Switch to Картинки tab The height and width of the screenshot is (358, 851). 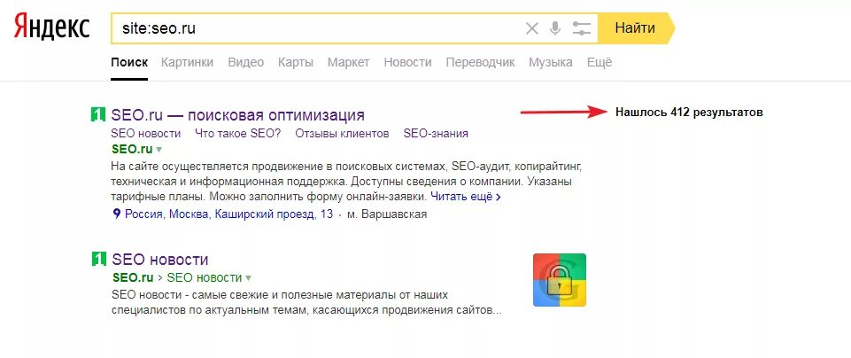[187, 63]
